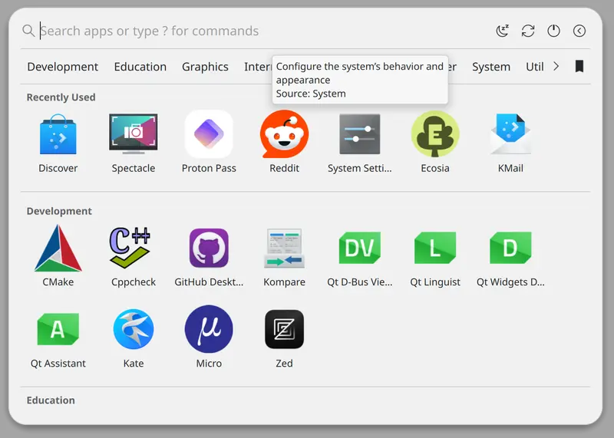Screen dimensions: 614x438
Task: Select the Util category tab
Action: click(x=534, y=67)
